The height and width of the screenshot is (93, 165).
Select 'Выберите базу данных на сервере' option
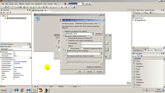pyautogui.click(x=65, y=51)
